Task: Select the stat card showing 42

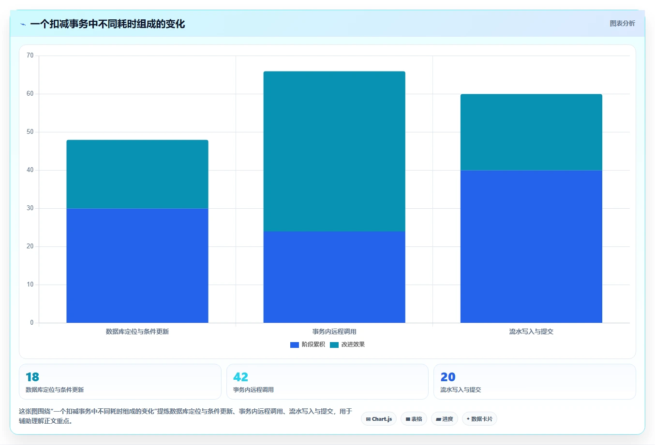Action: click(327, 382)
